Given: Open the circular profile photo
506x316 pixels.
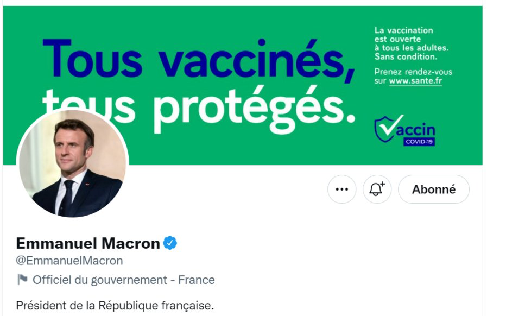Looking at the screenshot, I should point(73,164).
